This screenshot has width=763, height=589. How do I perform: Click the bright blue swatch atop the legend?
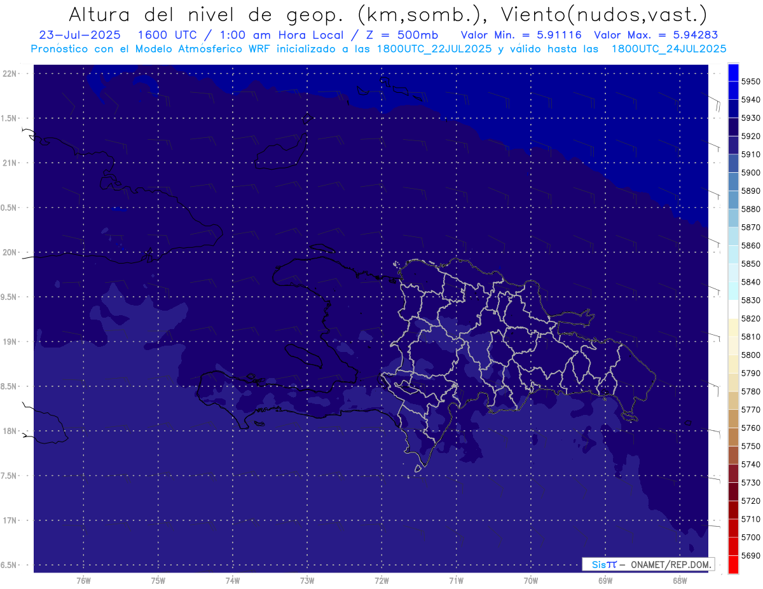click(733, 72)
